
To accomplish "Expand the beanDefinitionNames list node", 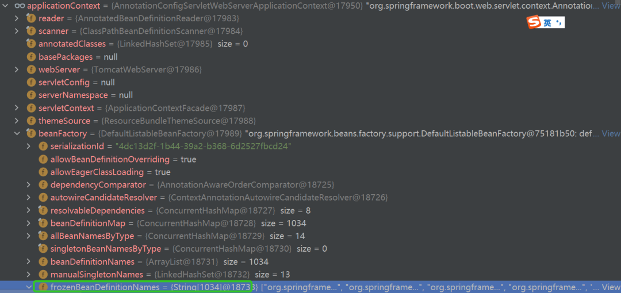I will pos(29,262).
